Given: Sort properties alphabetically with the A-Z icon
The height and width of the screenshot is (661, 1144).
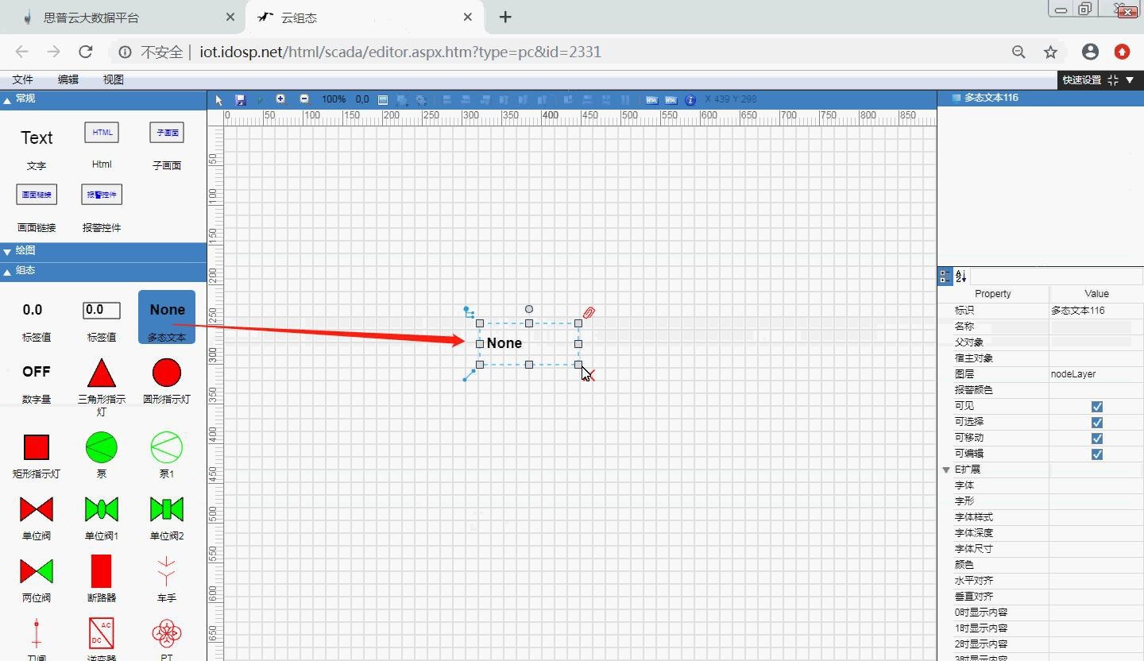Looking at the screenshot, I should tap(960, 276).
